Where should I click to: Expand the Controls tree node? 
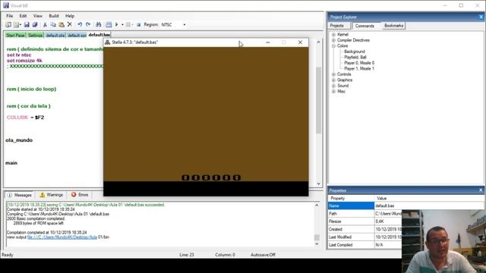point(334,74)
